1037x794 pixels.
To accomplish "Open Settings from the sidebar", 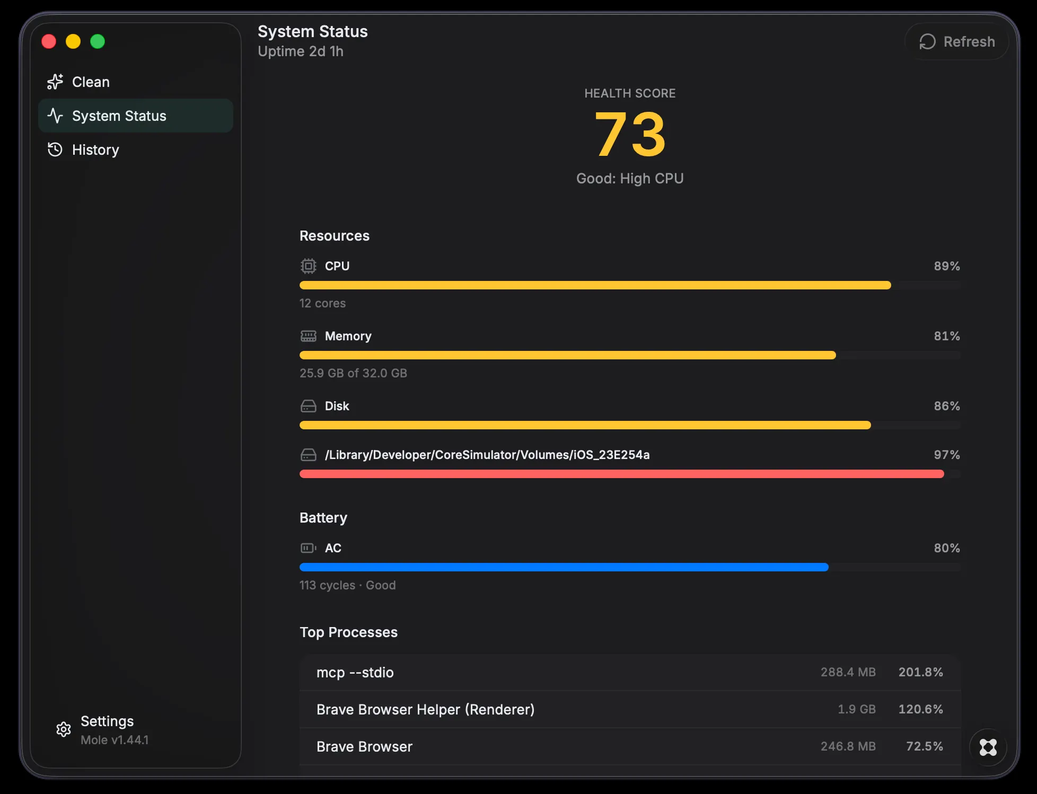I will (x=136, y=730).
